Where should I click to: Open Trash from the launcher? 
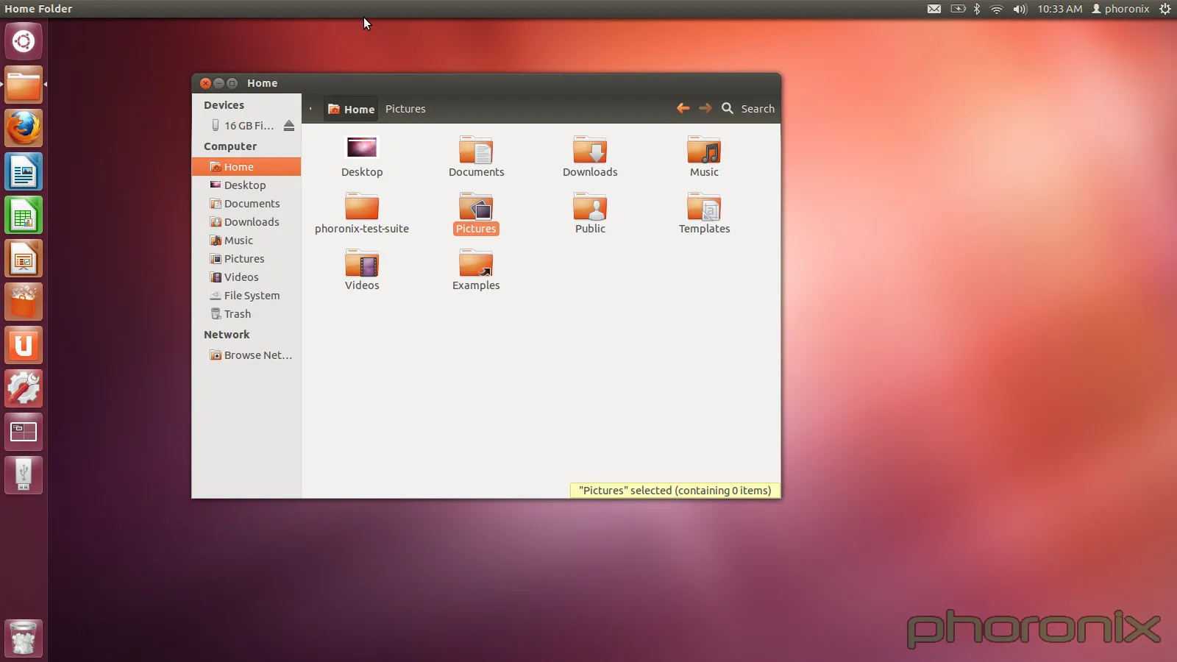(24, 637)
